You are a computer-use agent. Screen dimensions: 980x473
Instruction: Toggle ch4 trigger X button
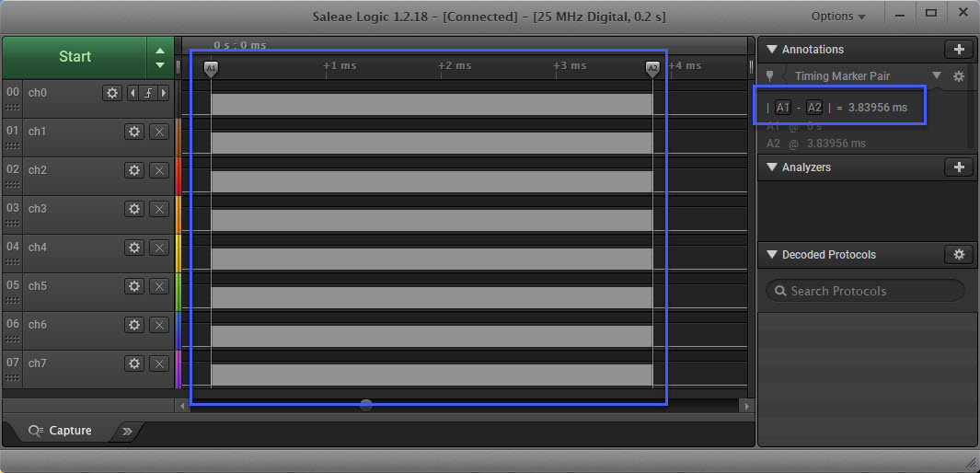158,248
